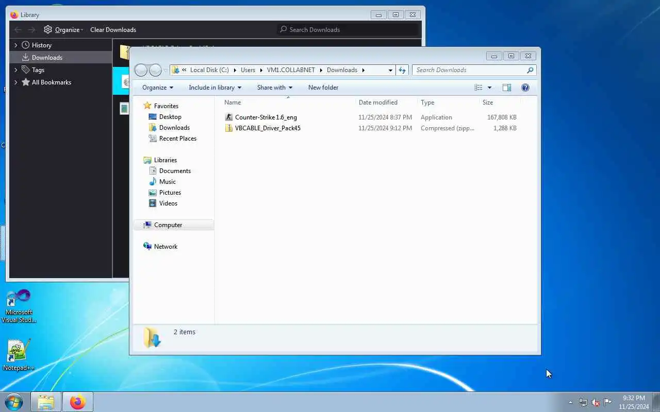660x412 pixels.
Task: Expand History in Library window
Action: click(x=16, y=45)
